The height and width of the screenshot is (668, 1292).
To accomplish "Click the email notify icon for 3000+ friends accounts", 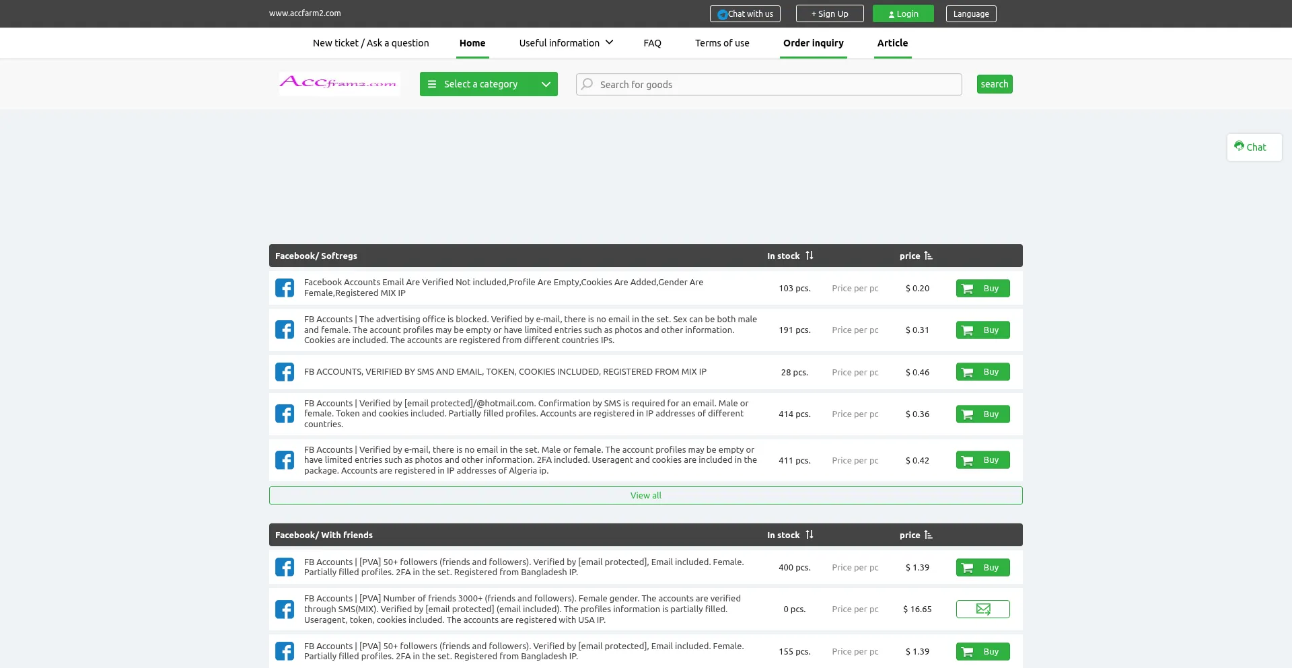I will pyautogui.click(x=982, y=609).
